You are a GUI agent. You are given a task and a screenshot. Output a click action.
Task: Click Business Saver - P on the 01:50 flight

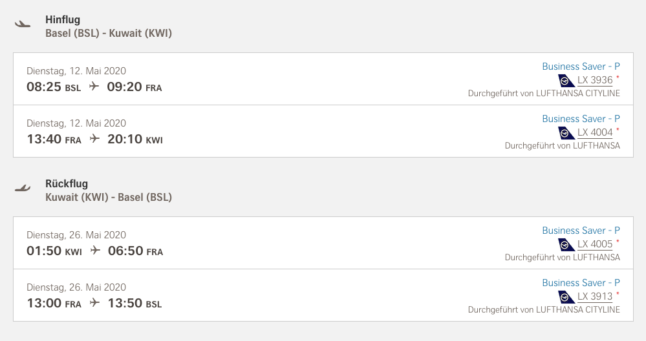point(581,231)
